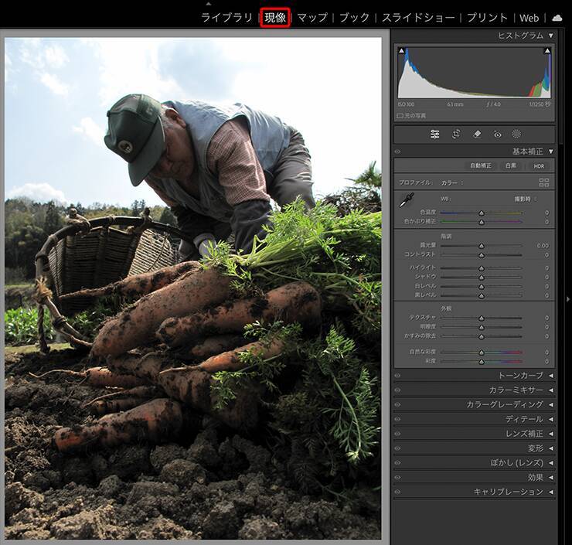Toggle the shadow clipping indicator in histogram

[x=401, y=51]
